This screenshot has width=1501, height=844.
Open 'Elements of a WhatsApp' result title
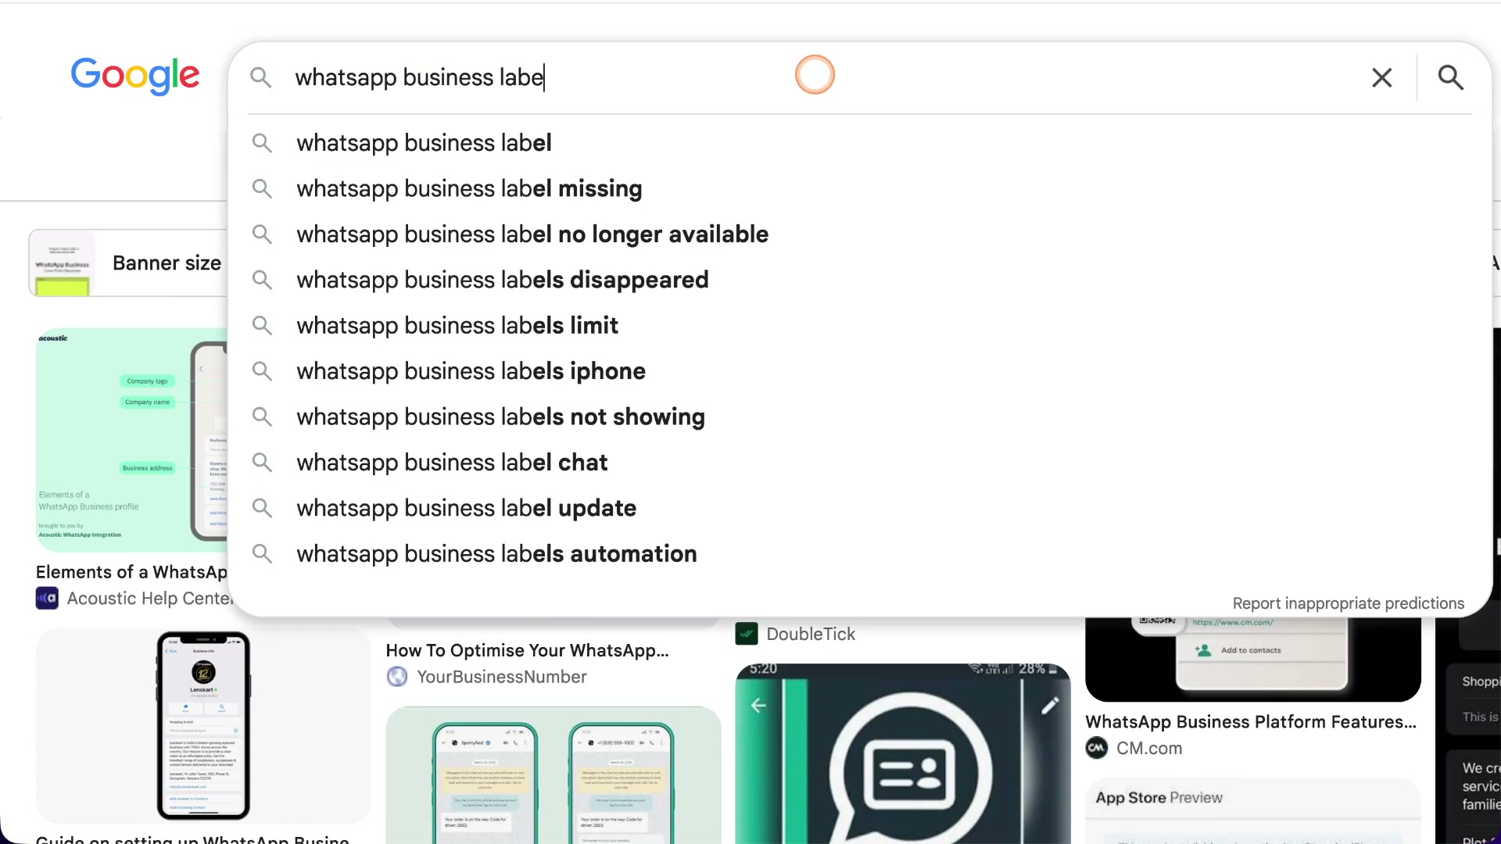click(131, 572)
